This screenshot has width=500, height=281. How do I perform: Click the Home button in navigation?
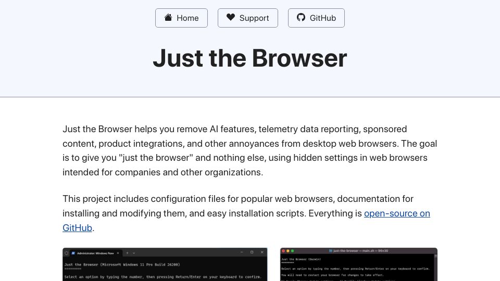tap(181, 18)
